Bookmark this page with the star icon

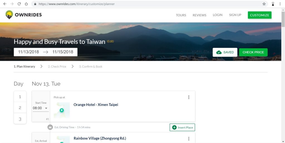click(264, 4)
